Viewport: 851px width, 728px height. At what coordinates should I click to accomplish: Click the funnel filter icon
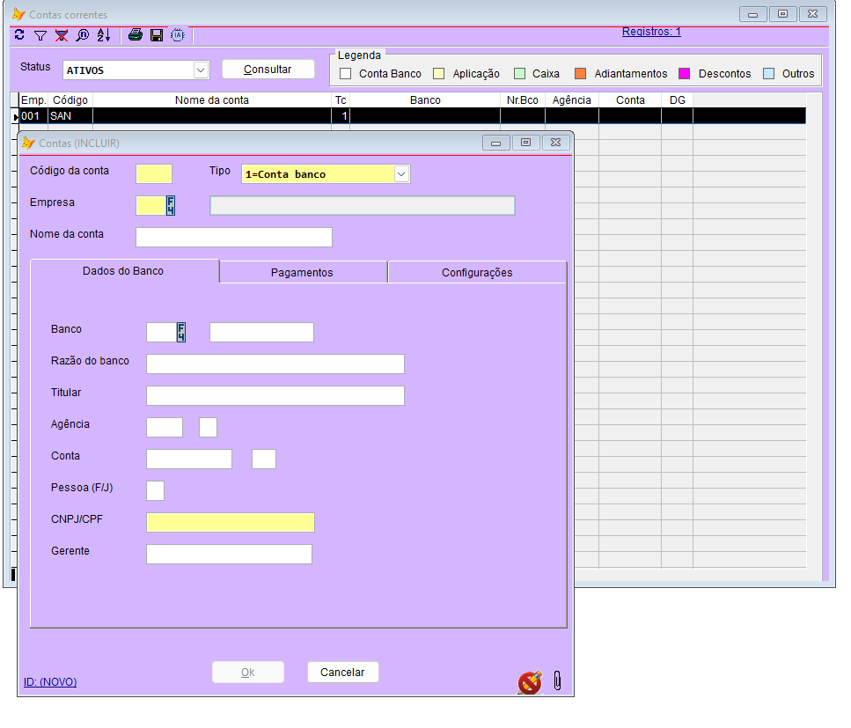(x=40, y=35)
